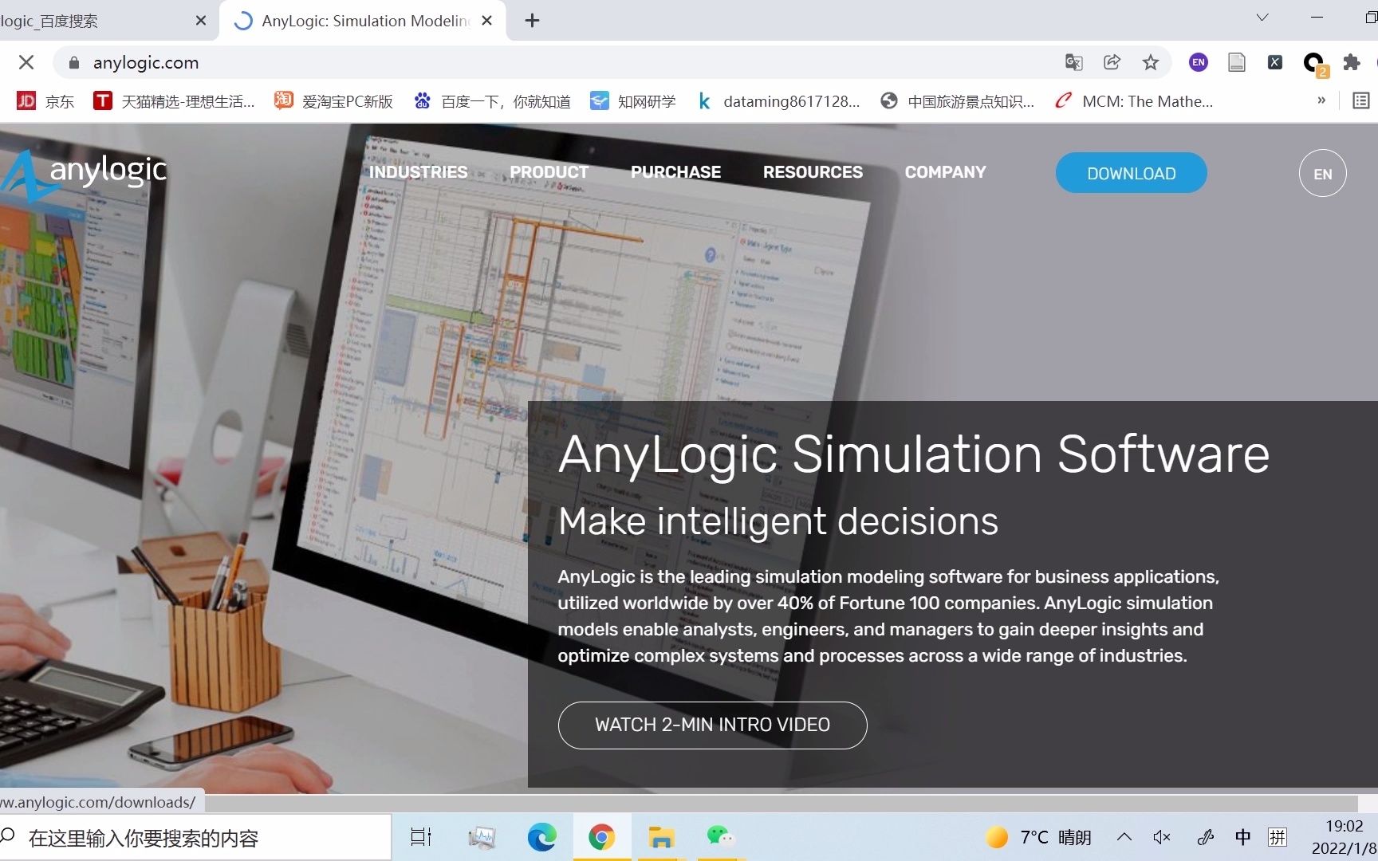Click the blue DOWNLOAD button

[x=1131, y=173]
